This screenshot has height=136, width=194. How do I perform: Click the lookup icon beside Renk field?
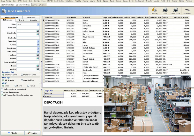point(38,66)
